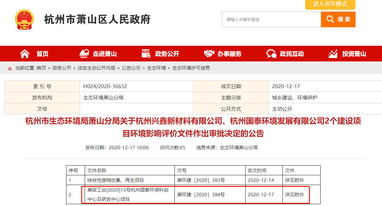Click the home icon beside 首页

click(25, 53)
